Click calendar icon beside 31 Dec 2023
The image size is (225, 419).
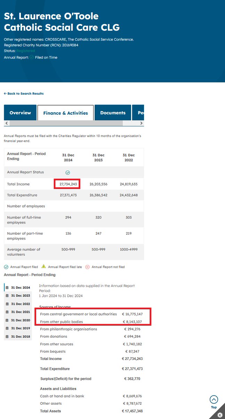point(7,296)
